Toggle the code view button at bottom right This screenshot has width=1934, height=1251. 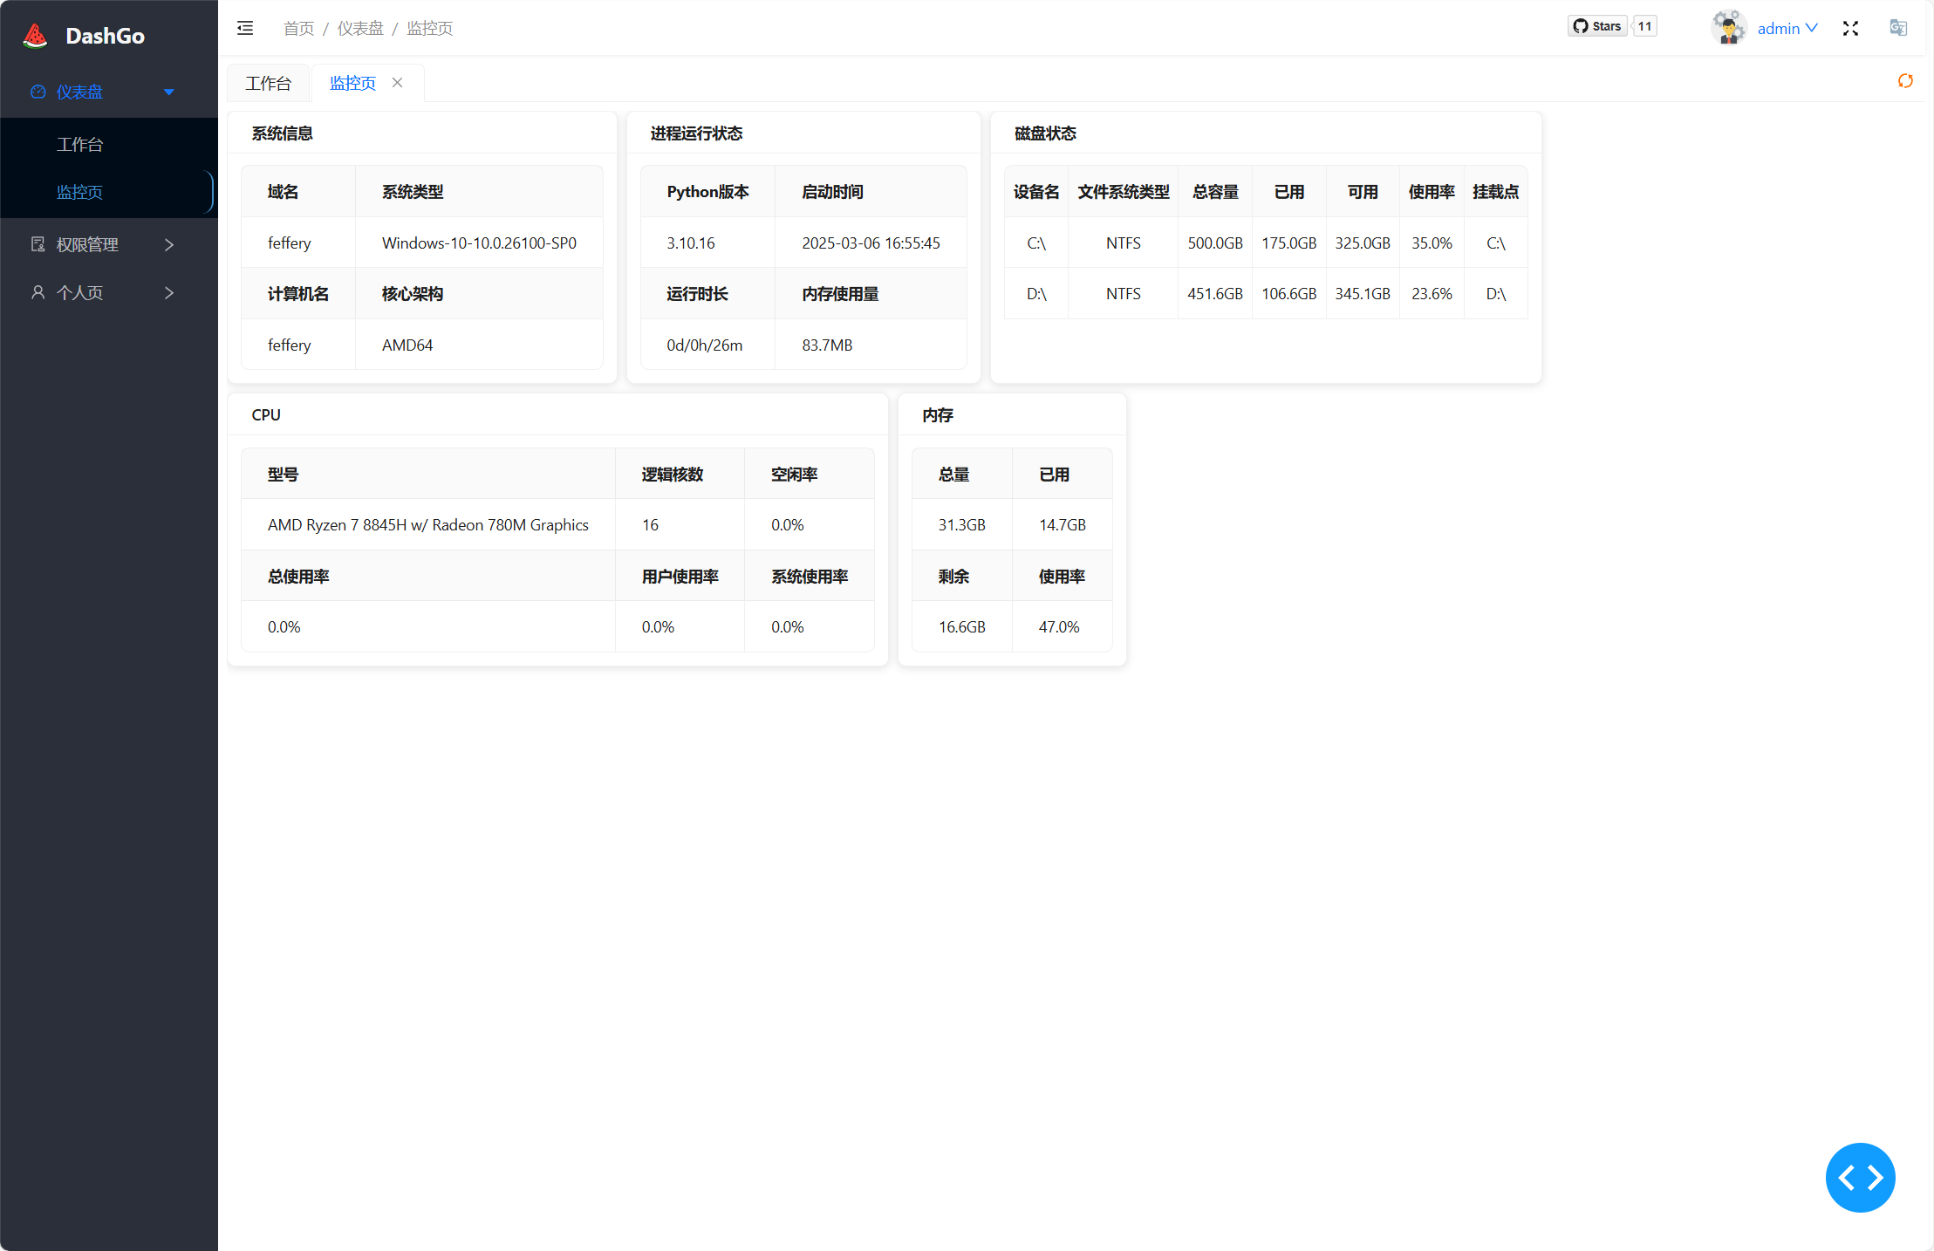pos(1860,1177)
